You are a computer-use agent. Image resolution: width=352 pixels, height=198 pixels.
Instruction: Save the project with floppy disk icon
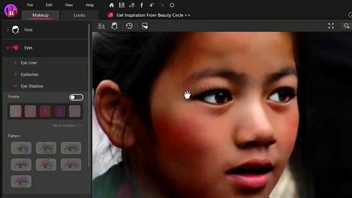pos(122,5)
